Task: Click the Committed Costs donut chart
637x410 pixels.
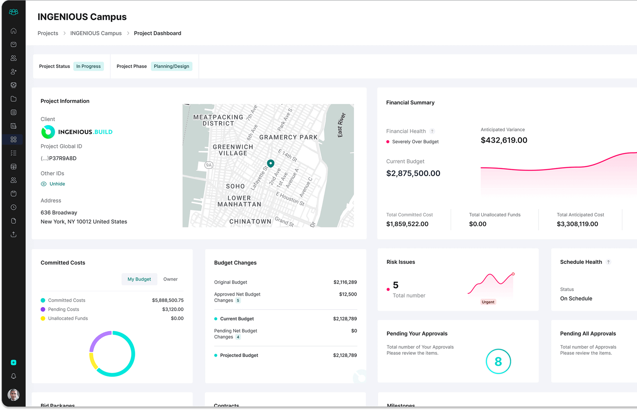Action: click(112, 354)
